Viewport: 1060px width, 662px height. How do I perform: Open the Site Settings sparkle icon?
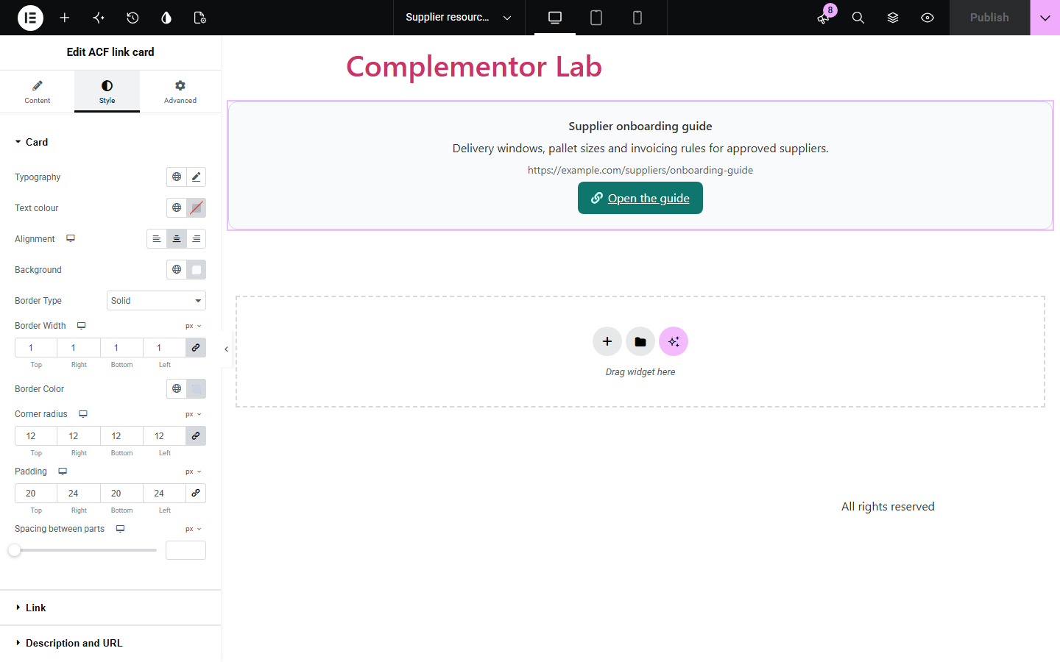(x=99, y=18)
